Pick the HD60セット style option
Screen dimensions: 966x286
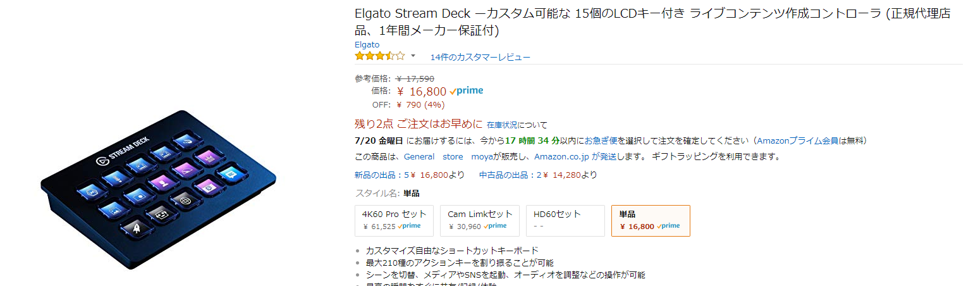565,220
